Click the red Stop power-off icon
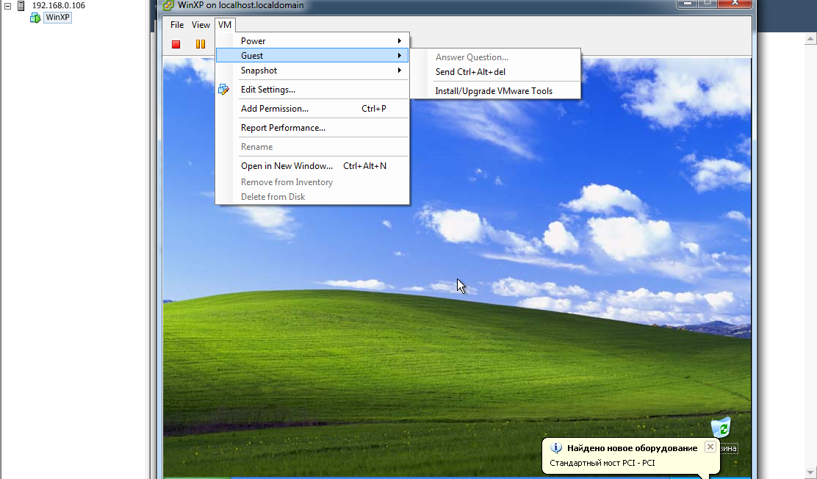 [x=176, y=44]
